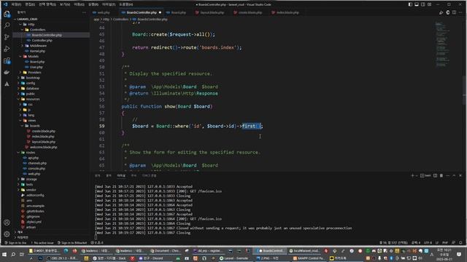Create a new terminal with plus icon
The height and width of the screenshot is (262, 467).
(412, 175)
